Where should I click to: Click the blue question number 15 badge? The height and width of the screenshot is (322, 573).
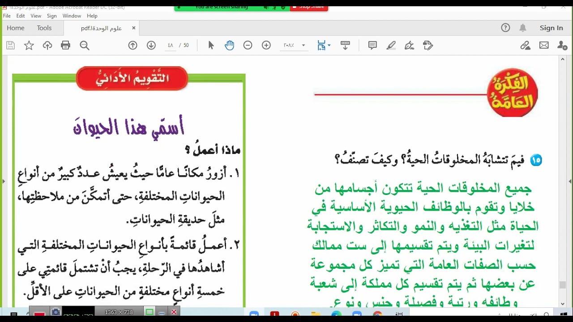(x=536, y=160)
